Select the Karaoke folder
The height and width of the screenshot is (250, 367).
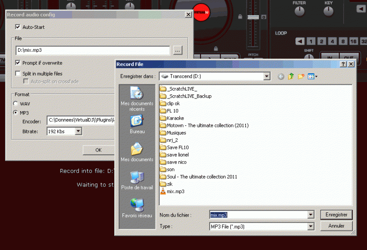pos(172,118)
